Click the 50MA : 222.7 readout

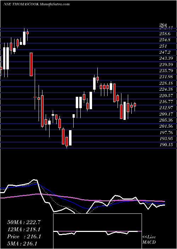(24, 222)
